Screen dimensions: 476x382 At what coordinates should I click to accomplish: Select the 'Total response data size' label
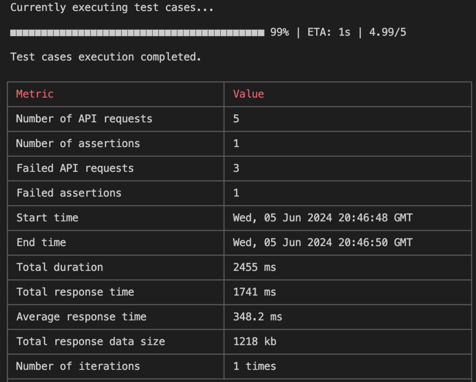(91, 342)
